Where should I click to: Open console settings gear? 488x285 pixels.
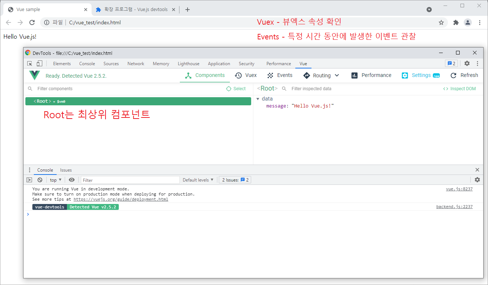(x=477, y=180)
